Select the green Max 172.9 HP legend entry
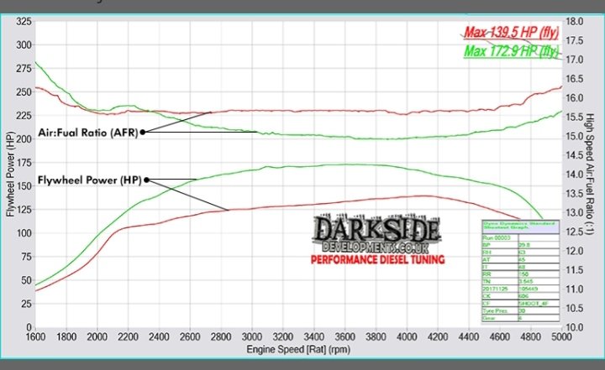This screenshot has width=605, height=370. [511, 52]
